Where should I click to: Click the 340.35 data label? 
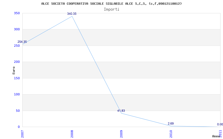72,14
